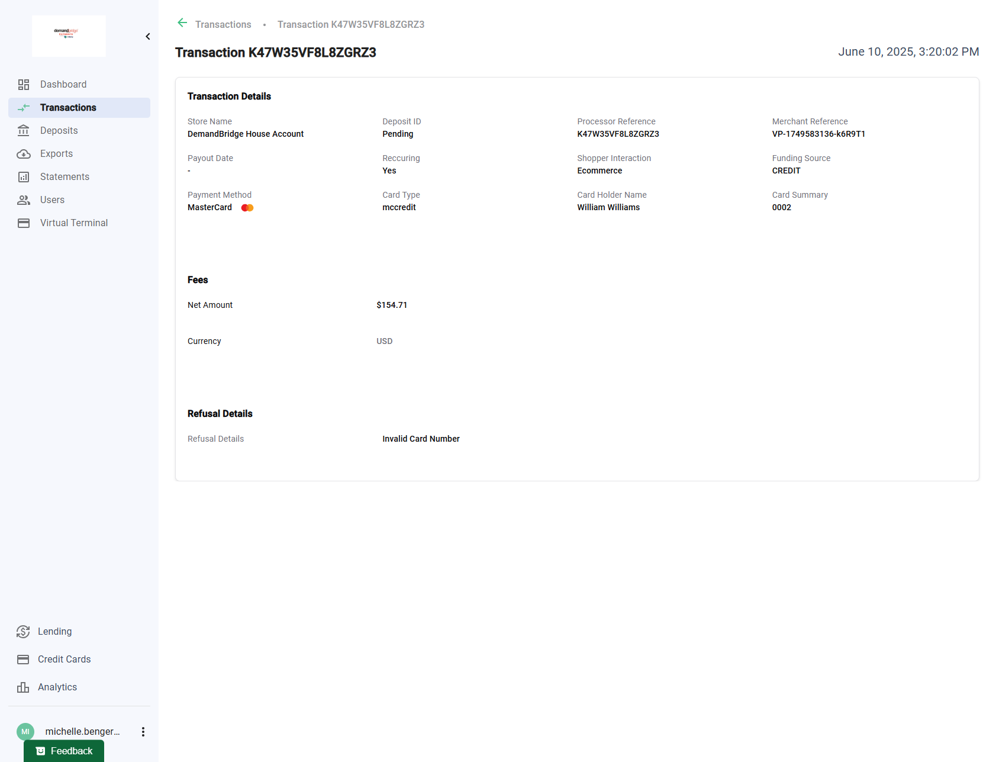Click the Transactions arrows icon
The image size is (996, 762).
pyautogui.click(x=24, y=108)
